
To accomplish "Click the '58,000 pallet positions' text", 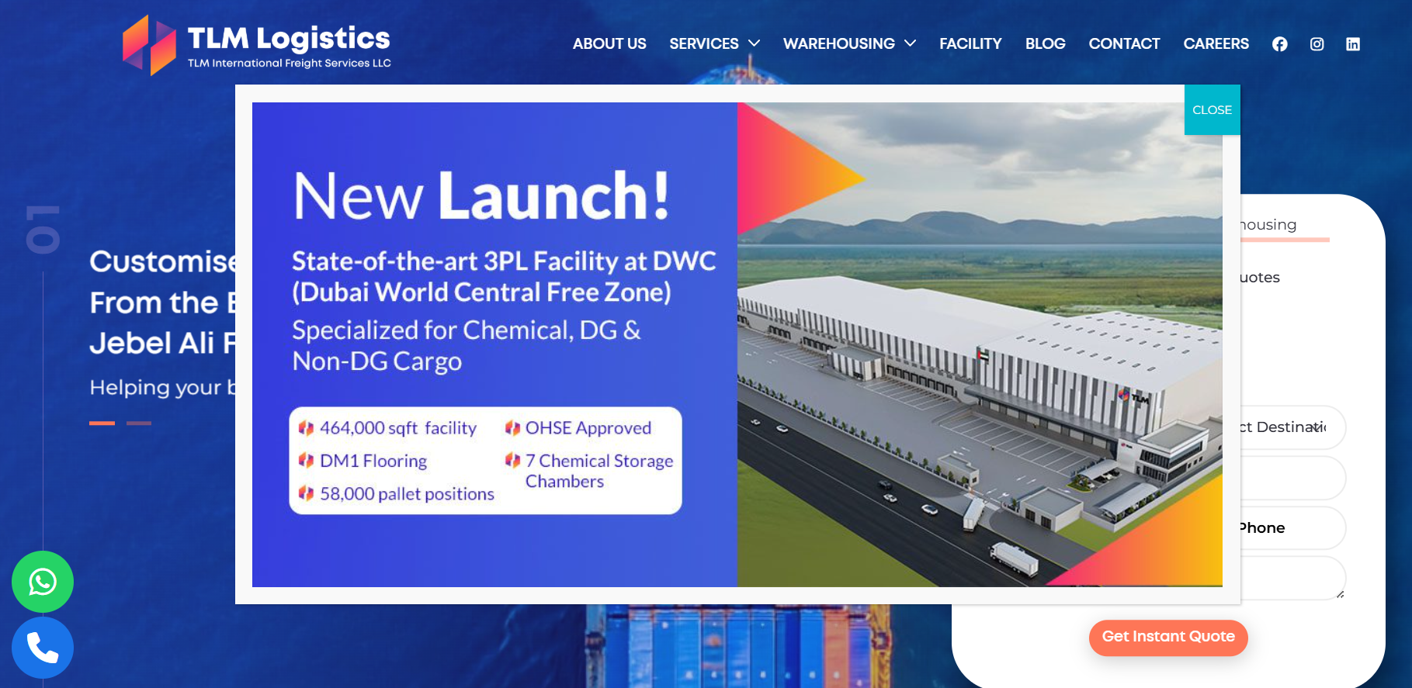I will (x=407, y=494).
